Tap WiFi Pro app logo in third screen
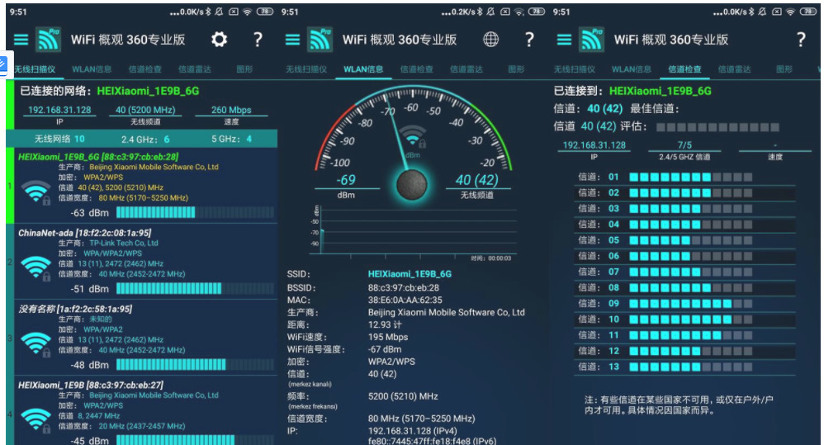The height and width of the screenshot is (445, 824). (x=591, y=40)
